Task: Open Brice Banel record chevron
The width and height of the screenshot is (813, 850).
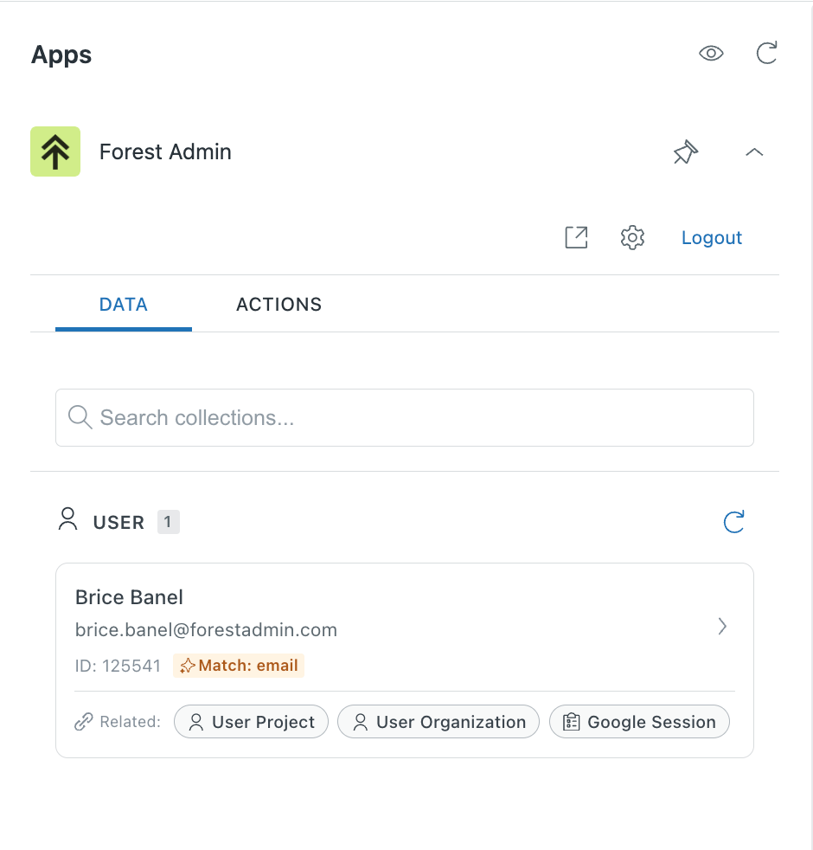Action: pyautogui.click(x=722, y=626)
